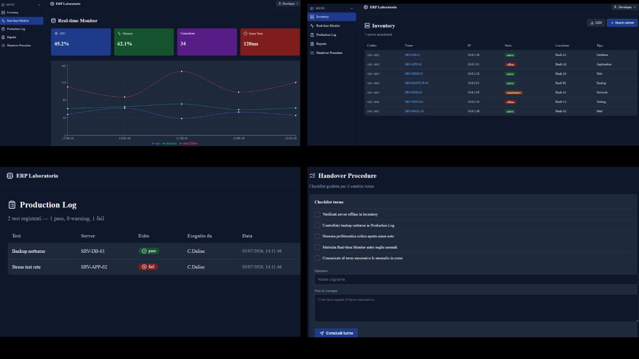Click the memory legend entry below chart
The width and height of the screenshot is (639, 359).
click(x=170, y=143)
